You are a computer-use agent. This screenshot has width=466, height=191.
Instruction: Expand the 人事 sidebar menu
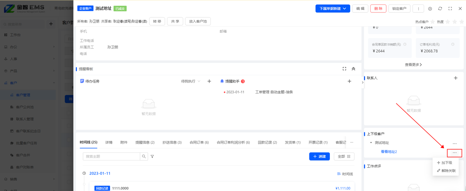click(x=29, y=59)
